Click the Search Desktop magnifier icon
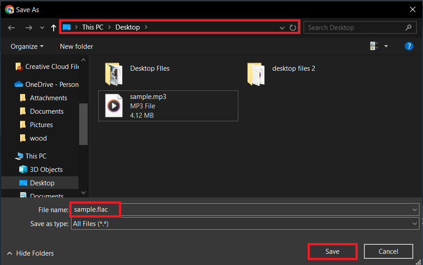 click(x=408, y=27)
